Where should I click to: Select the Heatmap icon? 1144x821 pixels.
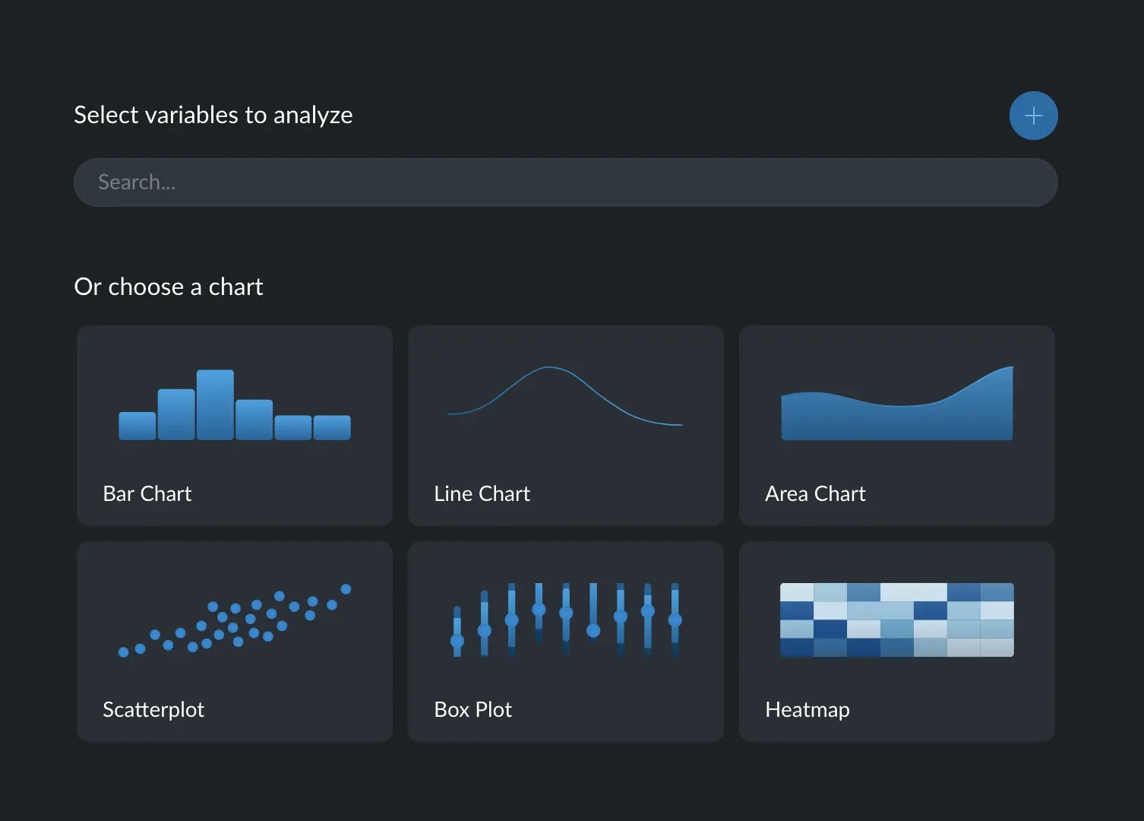coord(896,620)
